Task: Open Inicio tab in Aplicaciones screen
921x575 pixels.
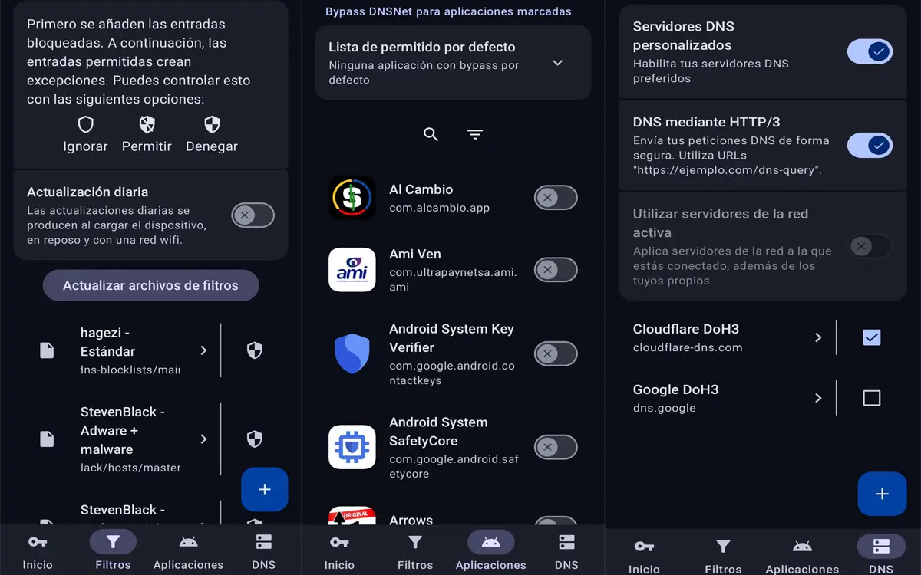Action: pyautogui.click(x=339, y=551)
